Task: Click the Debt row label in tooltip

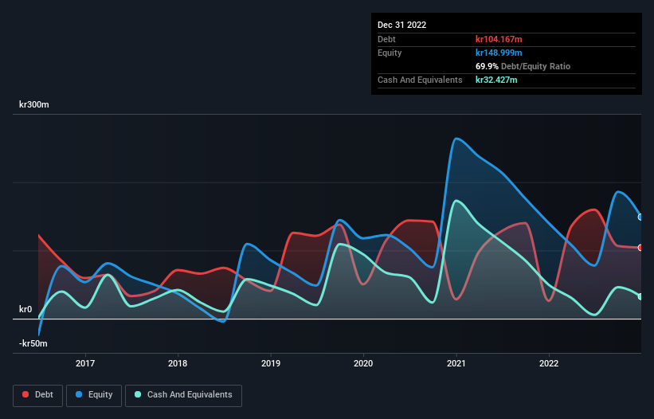Action: click(386, 39)
